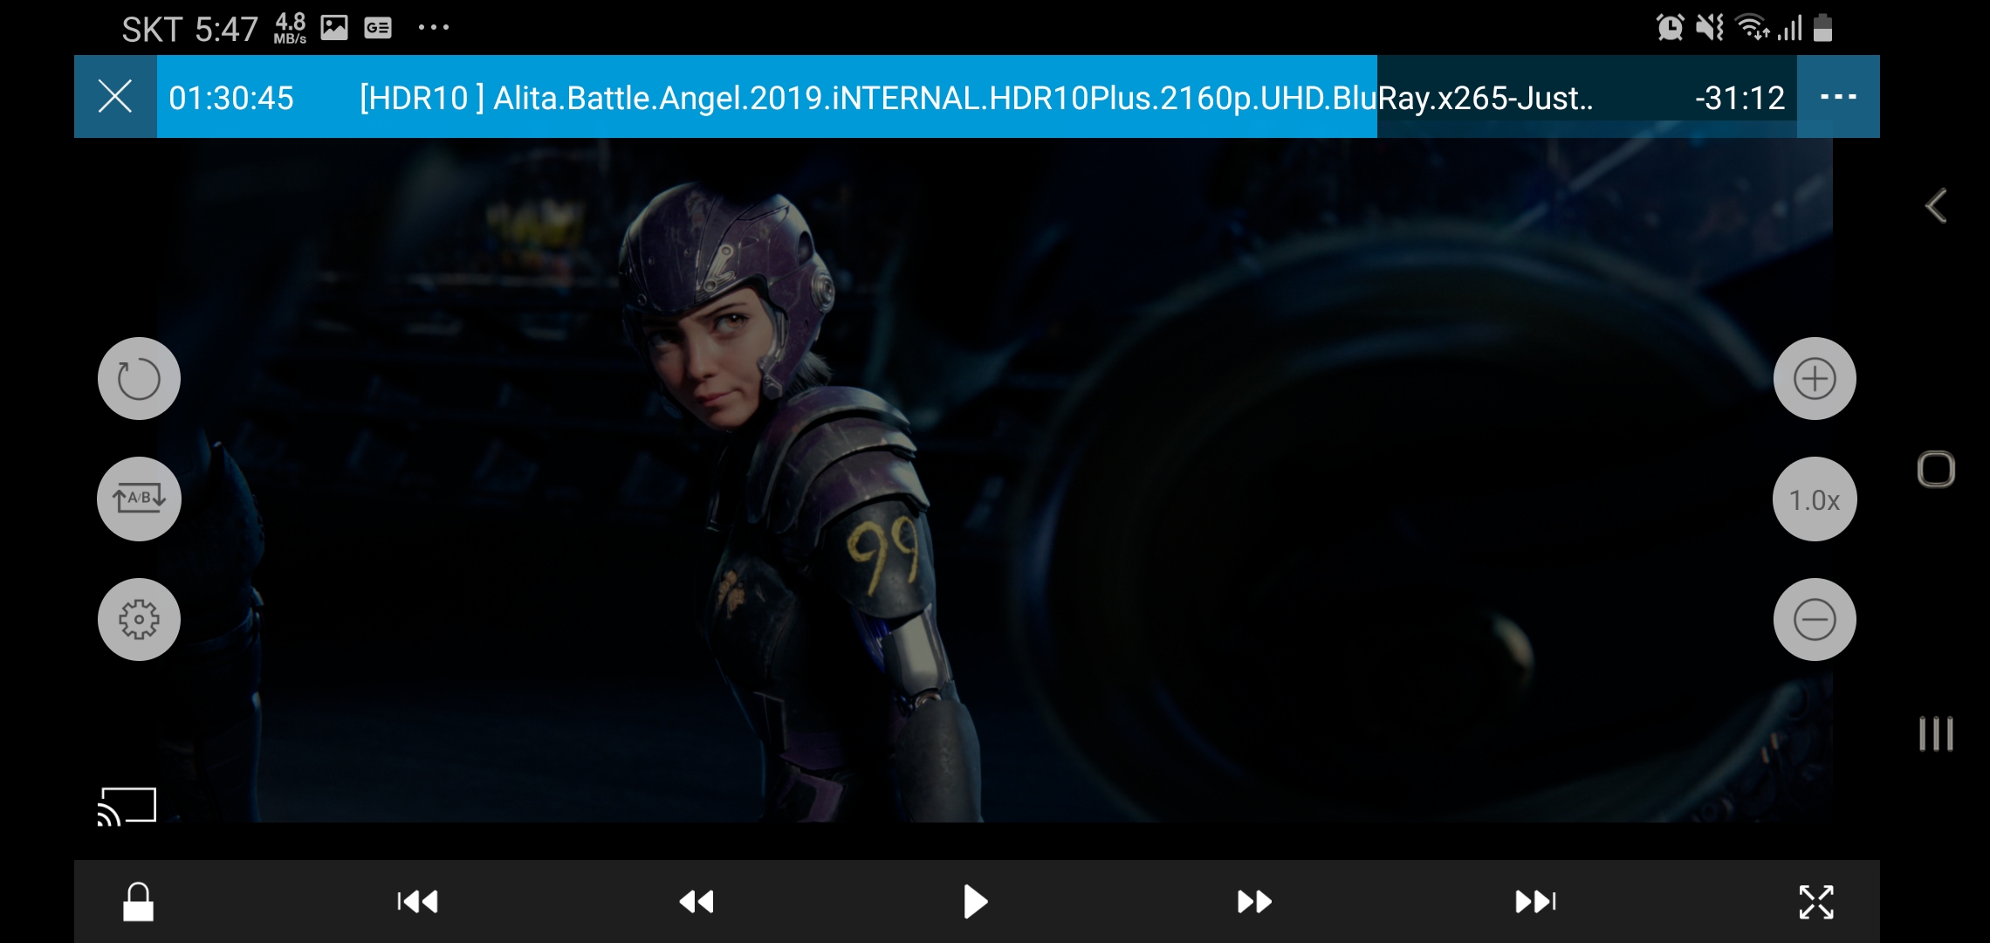Viewport: 1990px width, 943px height.
Task: Skip to next video
Action: pyautogui.click(x=1535, y=901)
